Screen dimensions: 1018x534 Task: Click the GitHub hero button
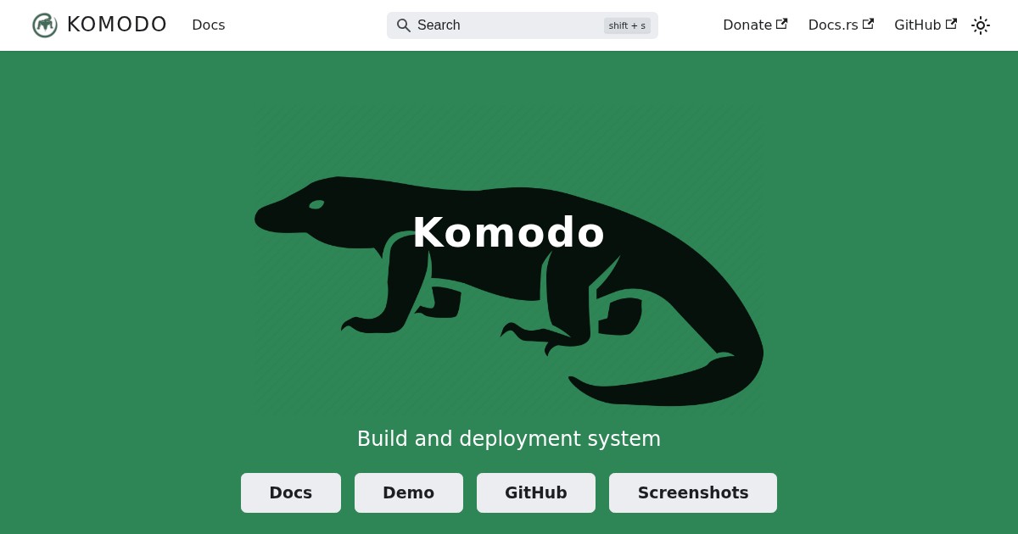(x=536, y=492)
